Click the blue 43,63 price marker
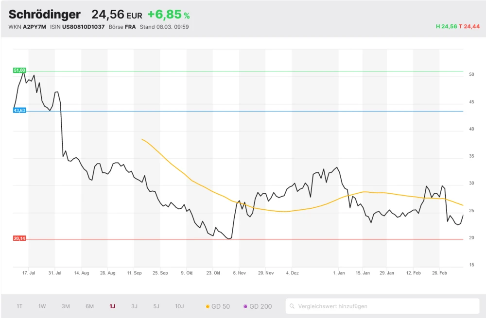Image resolution: width=486 pixels, height=318 pixels. tap(19, 111)
